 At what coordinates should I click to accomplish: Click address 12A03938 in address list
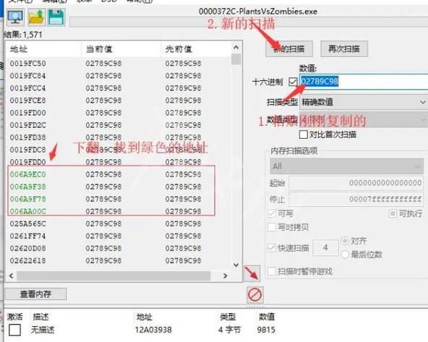coord(153,330)
